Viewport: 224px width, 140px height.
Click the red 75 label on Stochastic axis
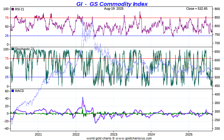coord(7,58)
